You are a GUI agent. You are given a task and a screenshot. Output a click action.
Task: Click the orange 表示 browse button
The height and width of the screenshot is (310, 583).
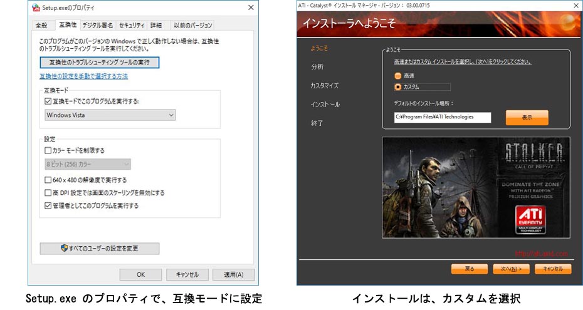coord(527,118)
